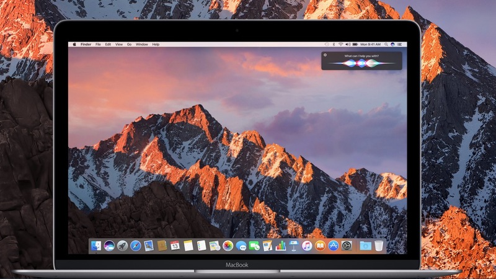Open iBooks orange book icon in Dock
This screenshot has width=496, height=279.
tap(320, 246)
